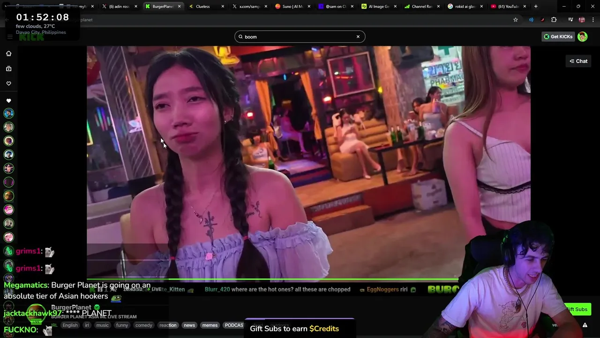
Task: Click chat username Megamatics
Action: pyautogui.click(x=26, y=285)
